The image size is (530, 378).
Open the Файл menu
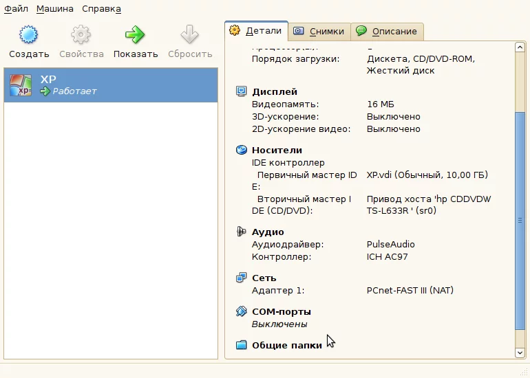[16, 9]
